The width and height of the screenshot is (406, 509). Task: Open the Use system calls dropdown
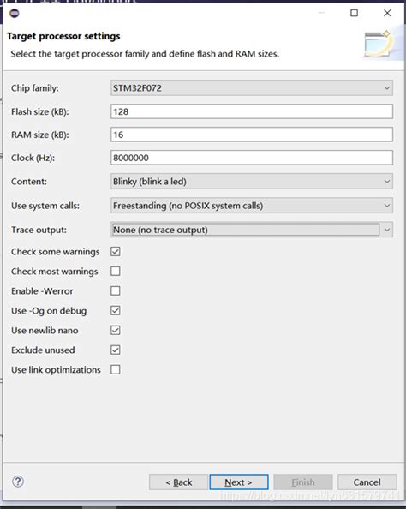point(252,206)
